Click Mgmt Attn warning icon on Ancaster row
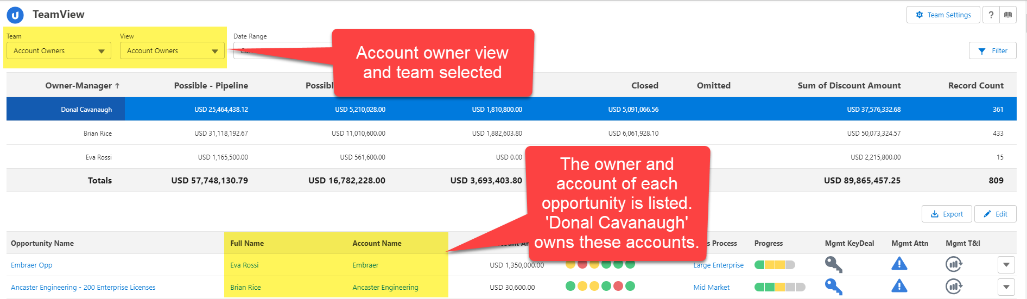 (899, 286)
